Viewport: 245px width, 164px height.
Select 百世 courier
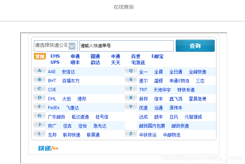click(136, 56)
